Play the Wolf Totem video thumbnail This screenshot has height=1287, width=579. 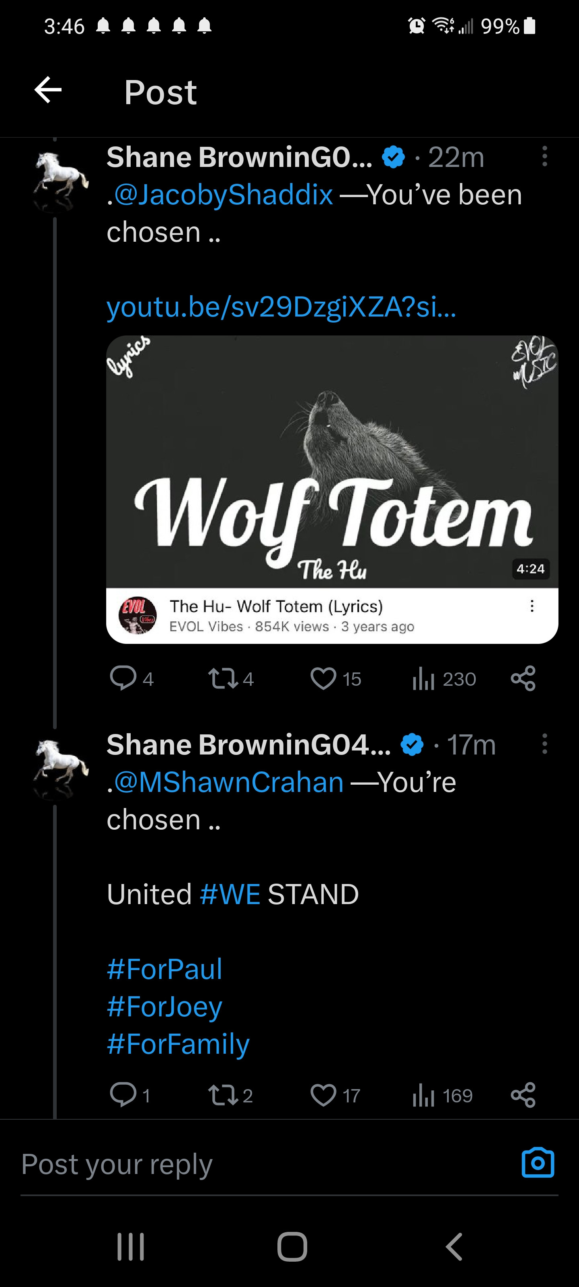pos(332,462)
